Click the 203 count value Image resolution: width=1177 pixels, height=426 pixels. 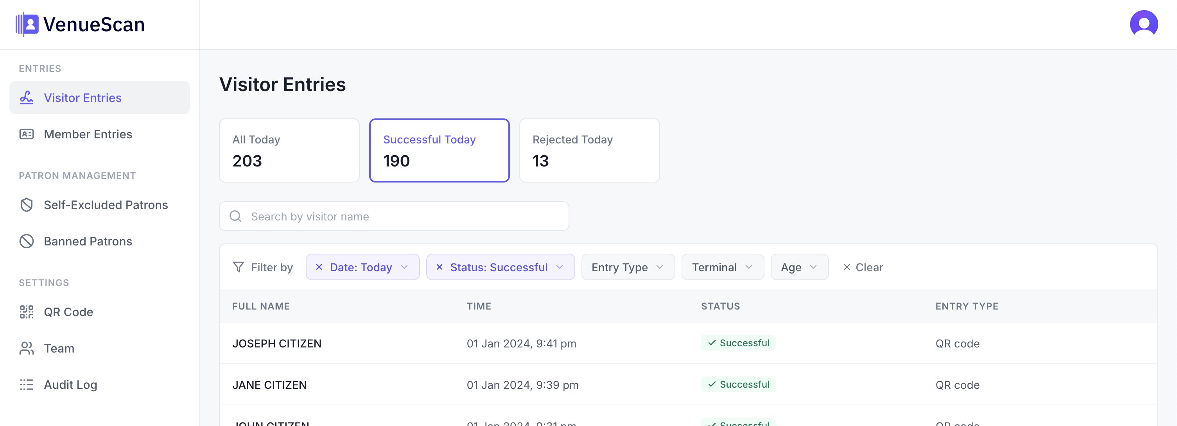pyautogui.click(x=247, y=161)
